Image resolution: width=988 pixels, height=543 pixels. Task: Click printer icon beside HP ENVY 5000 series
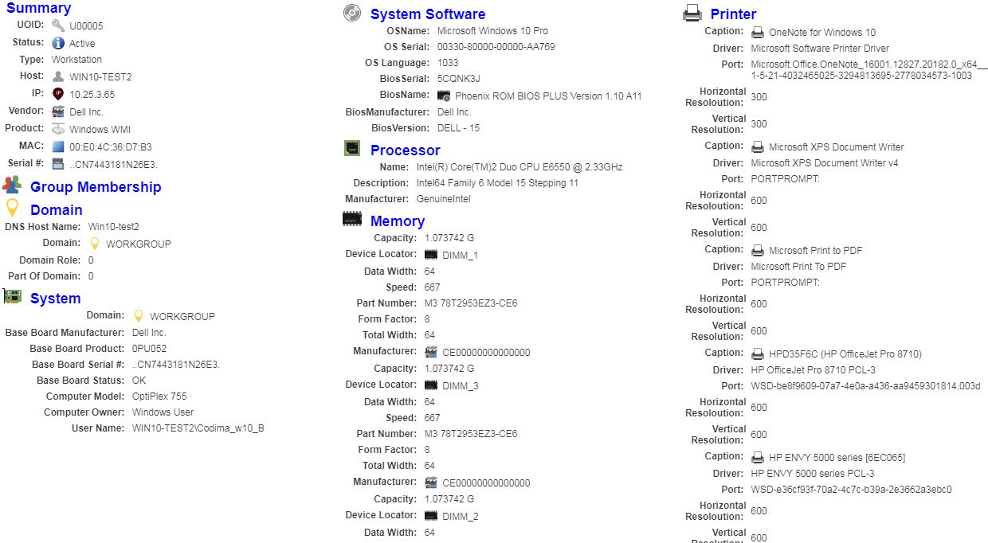[x=758, y=458]
